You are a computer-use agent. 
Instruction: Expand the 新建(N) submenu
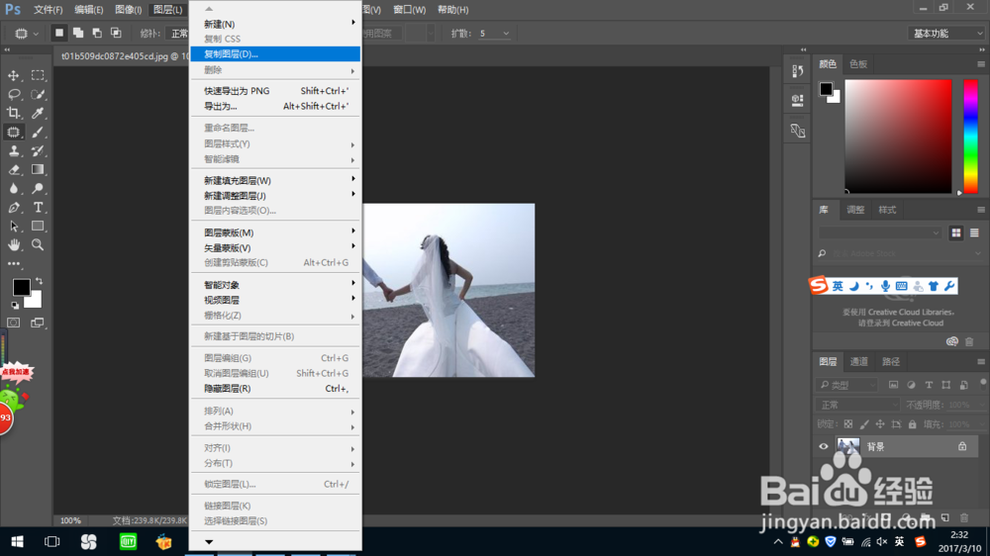point(275,24)
